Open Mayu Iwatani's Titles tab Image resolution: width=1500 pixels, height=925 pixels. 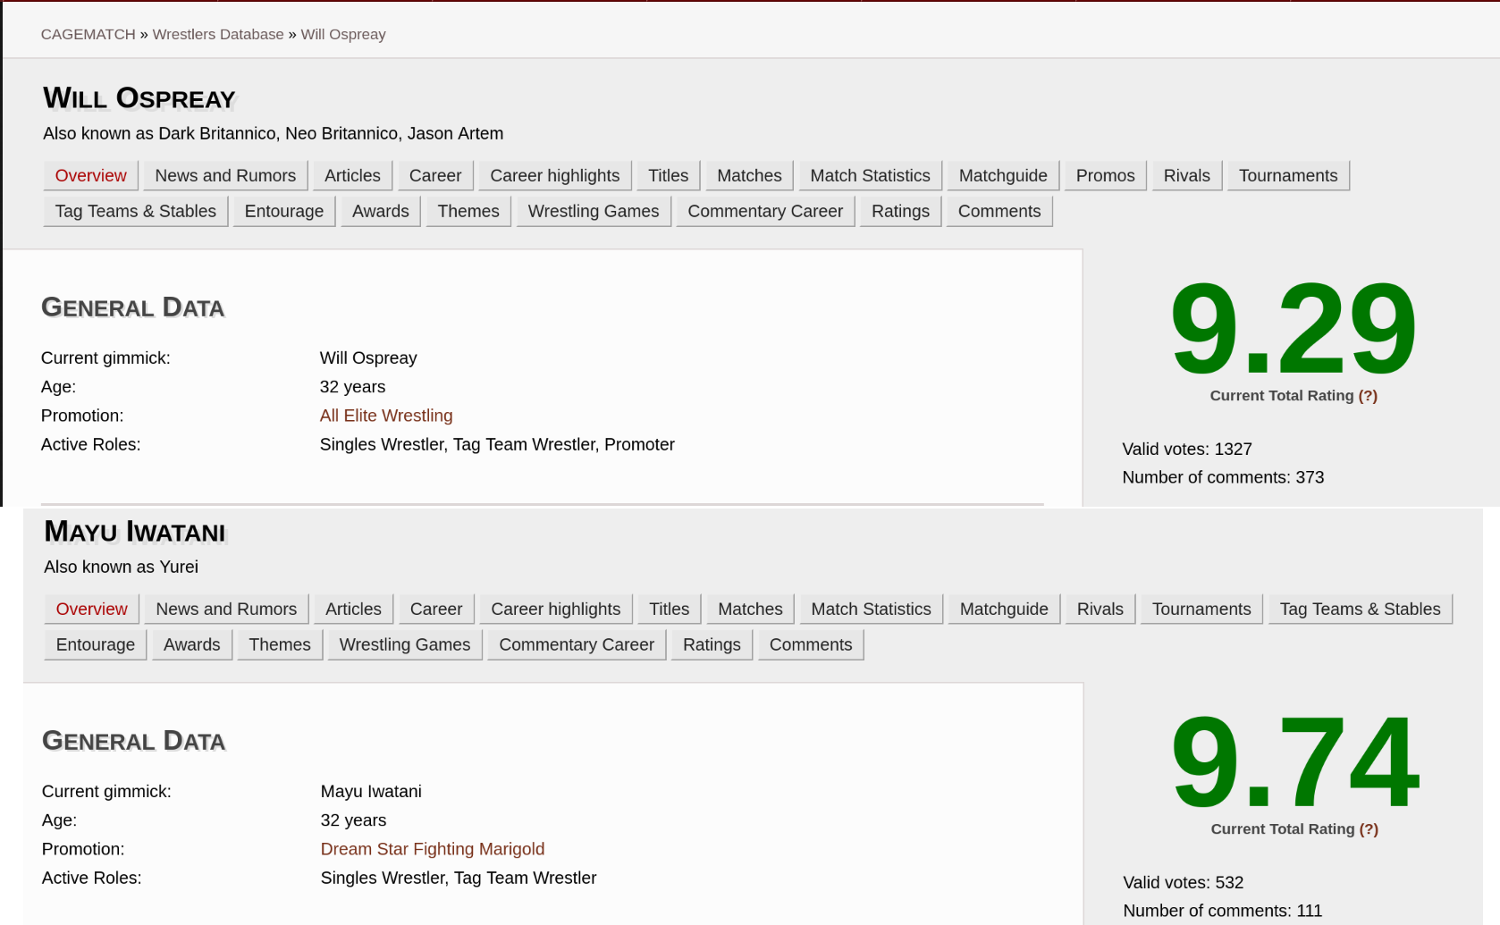pyautogui.click(x=670, y=609)
